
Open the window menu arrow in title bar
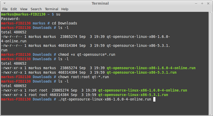pos(4,3)
